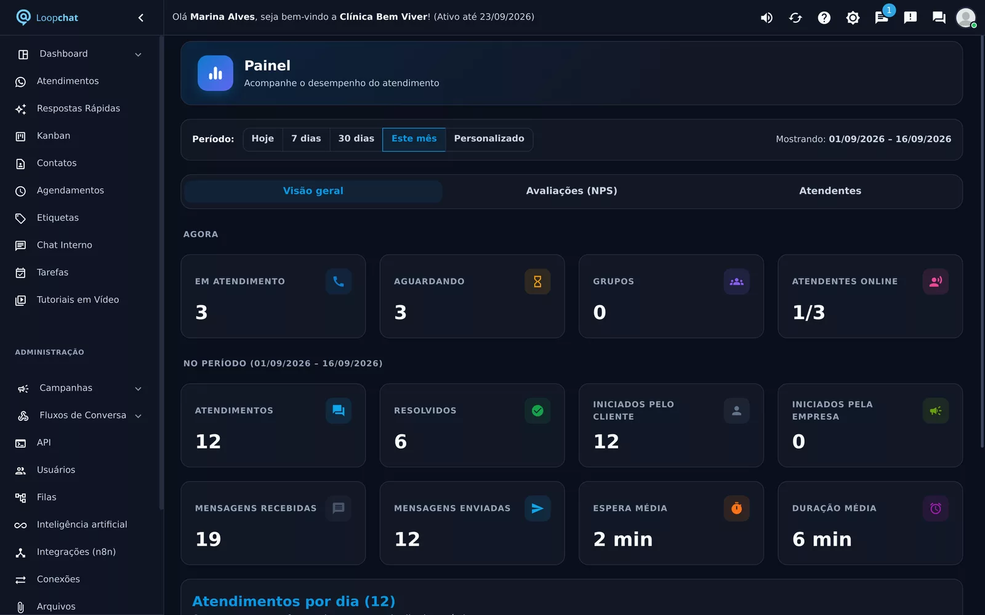Click the Aguardando card
985x615 pixels.
tap(472, 296)
